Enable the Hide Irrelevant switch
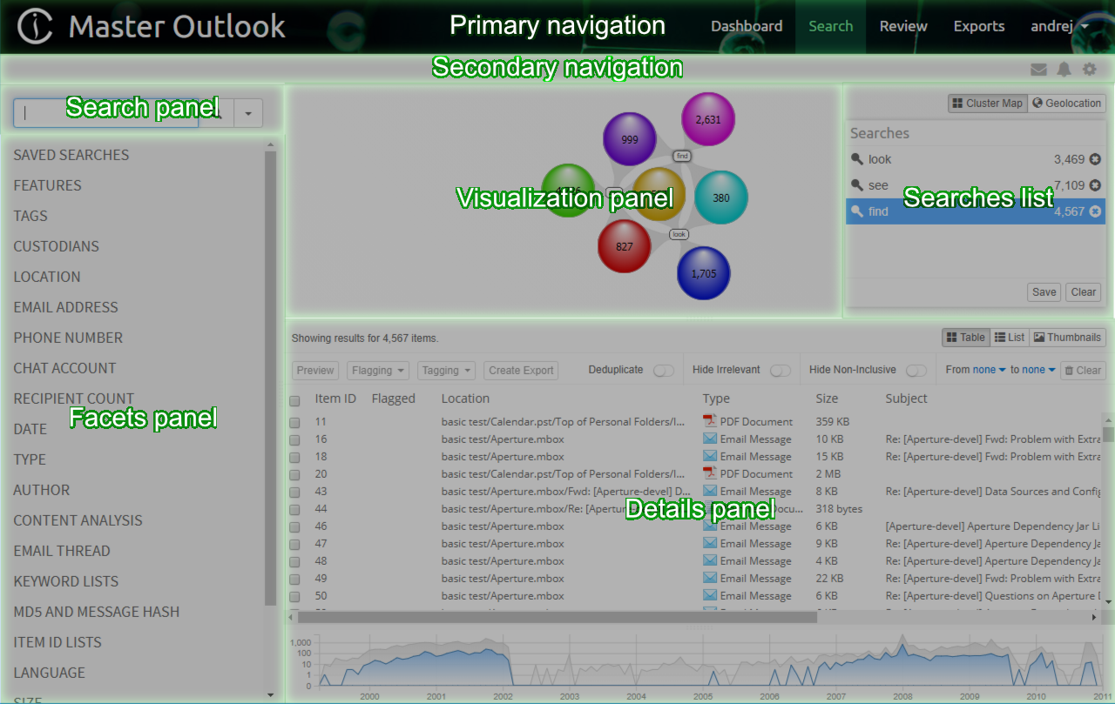The width and height of the screenshot is (1115, 704). (780, 371)
